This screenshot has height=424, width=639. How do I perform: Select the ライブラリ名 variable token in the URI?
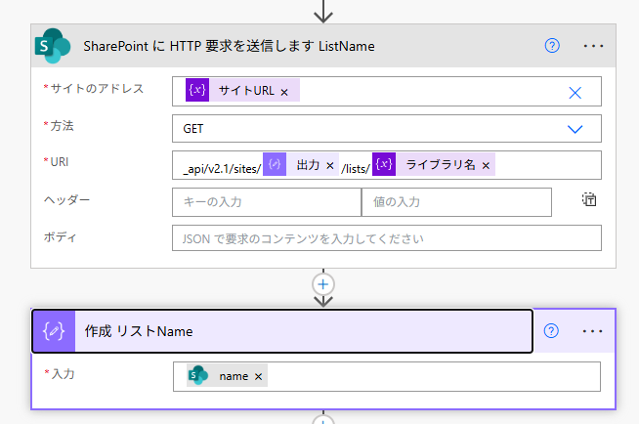click(440, 165)
